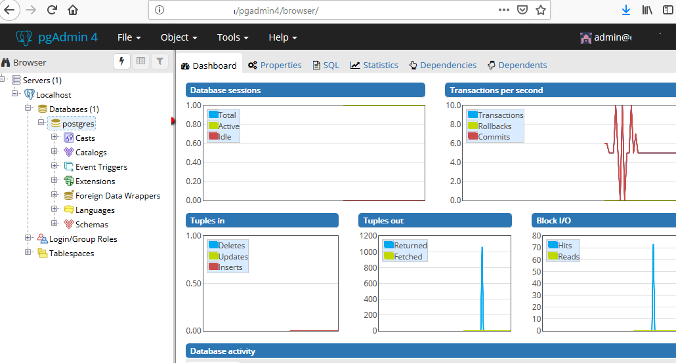
Task: Select the Localhost server node
Action: point(53,95)
